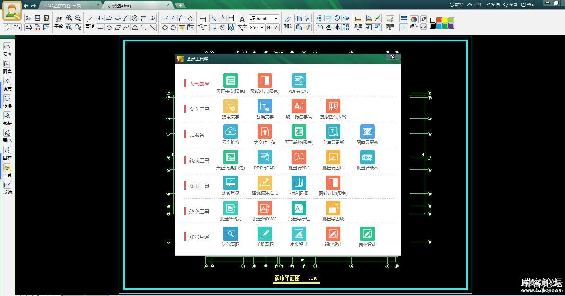
Task: Open 插入图框 tool
Action: point(299,186)
